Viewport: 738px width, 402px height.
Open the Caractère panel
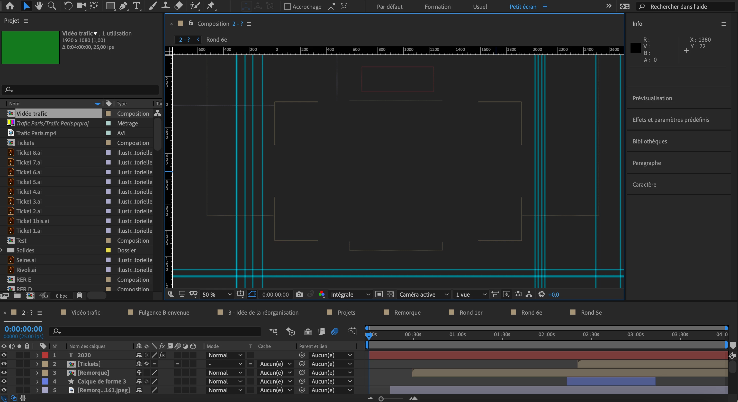click(644, 184)
